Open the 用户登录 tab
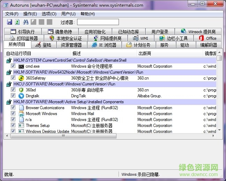 (160, 31)
